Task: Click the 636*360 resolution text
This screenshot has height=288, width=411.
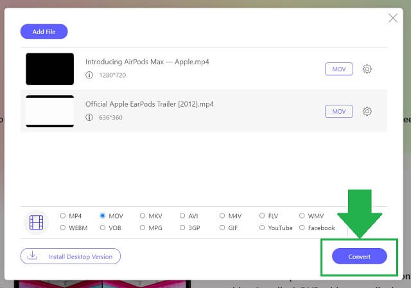Action: click(110, 118)
